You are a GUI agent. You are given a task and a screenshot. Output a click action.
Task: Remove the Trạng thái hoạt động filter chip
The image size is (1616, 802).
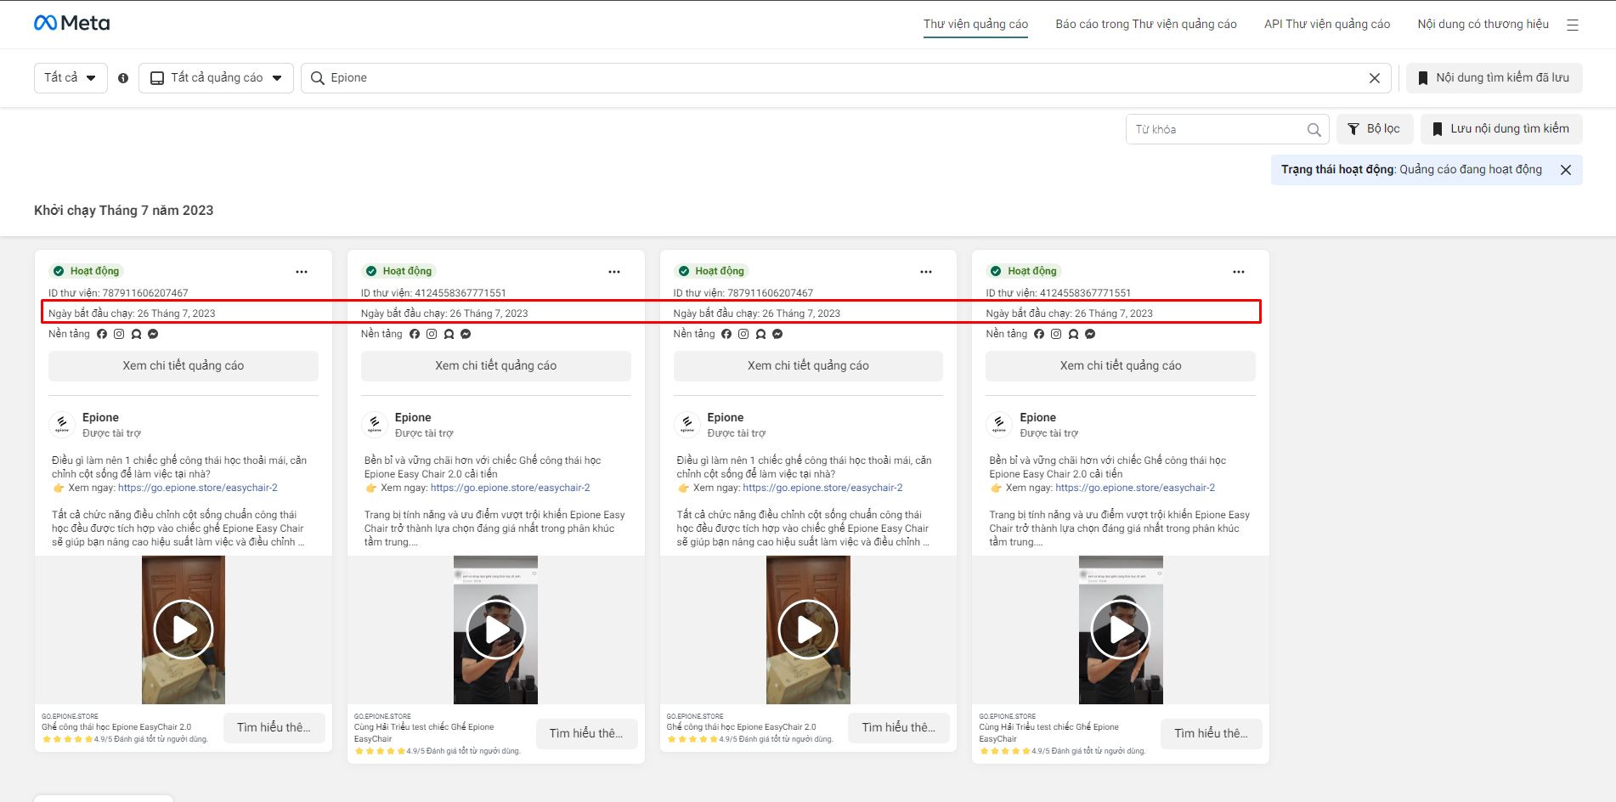point(1566,170)
